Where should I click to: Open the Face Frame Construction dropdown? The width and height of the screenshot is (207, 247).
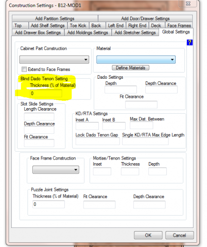[x=56, y=170]
